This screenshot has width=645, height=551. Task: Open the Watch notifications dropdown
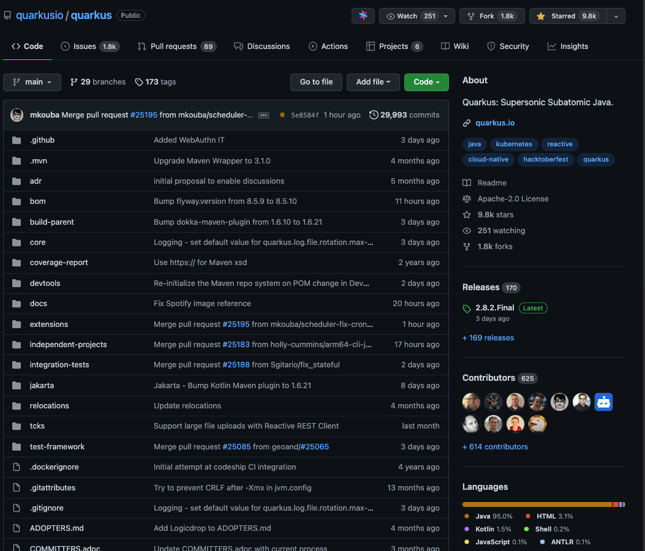coord(417,16)
